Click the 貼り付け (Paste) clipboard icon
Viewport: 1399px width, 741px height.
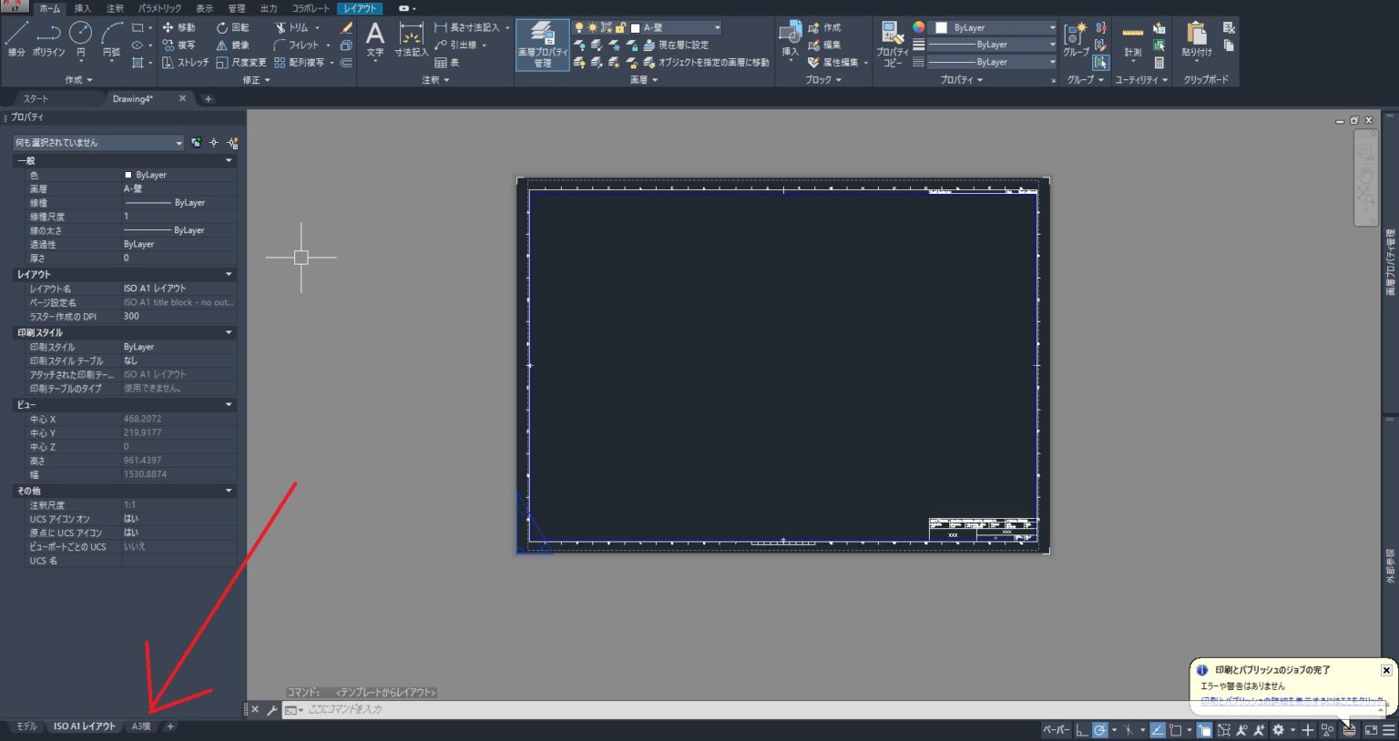1196,40
